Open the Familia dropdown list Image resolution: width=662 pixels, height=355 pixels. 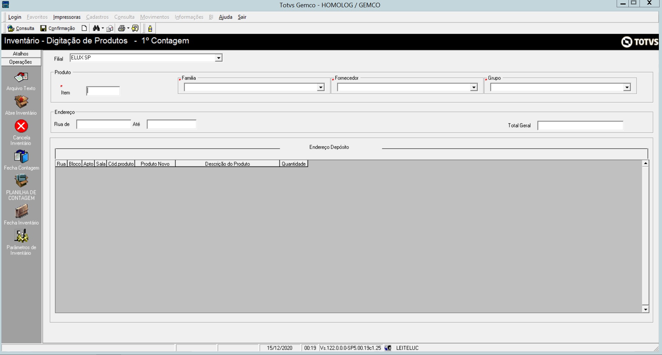[321, 87]
